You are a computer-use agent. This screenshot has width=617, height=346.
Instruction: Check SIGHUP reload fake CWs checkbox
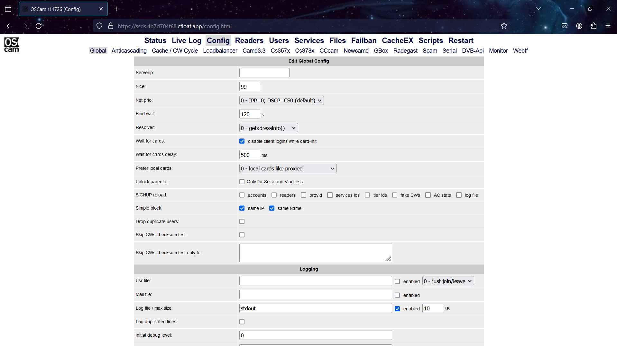[395, 195]
